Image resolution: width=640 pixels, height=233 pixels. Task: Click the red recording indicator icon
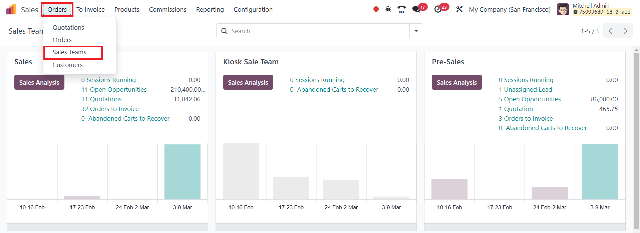pyautogui.click(x=376, y=9)
